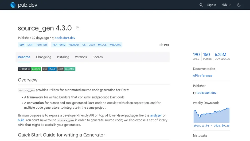Screen dimensions: 250x141
Task: Open the Installing tab
Action: click(x=63, y=57)
